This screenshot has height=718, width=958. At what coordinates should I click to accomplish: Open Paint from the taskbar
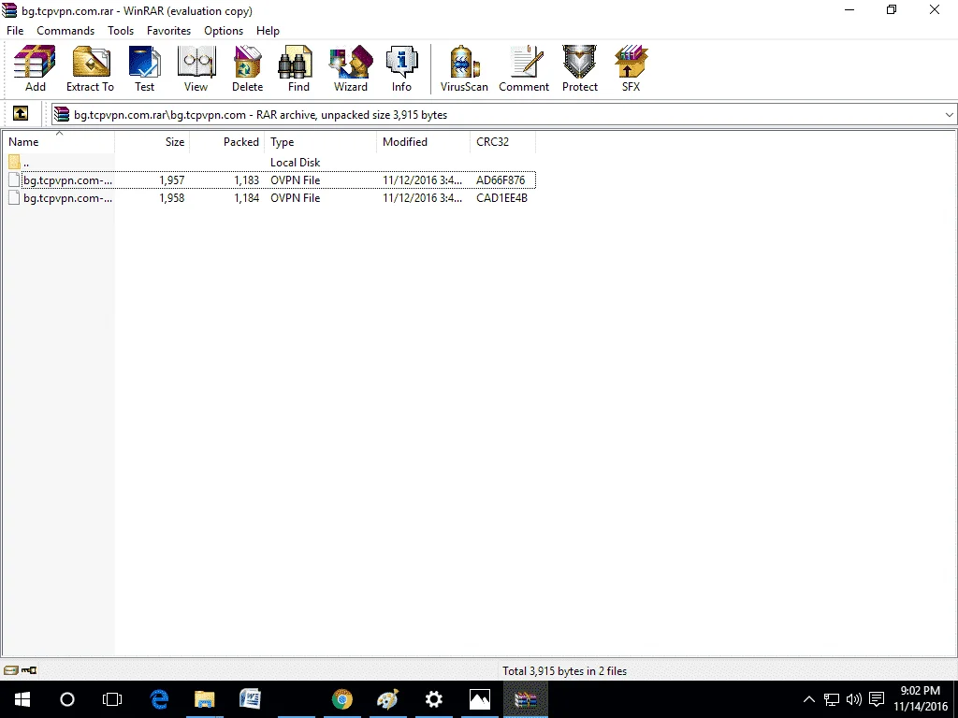[388, 699]
